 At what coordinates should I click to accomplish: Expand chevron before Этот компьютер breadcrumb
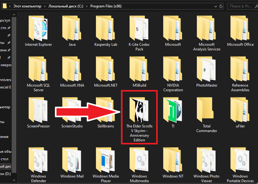[10, 6]
